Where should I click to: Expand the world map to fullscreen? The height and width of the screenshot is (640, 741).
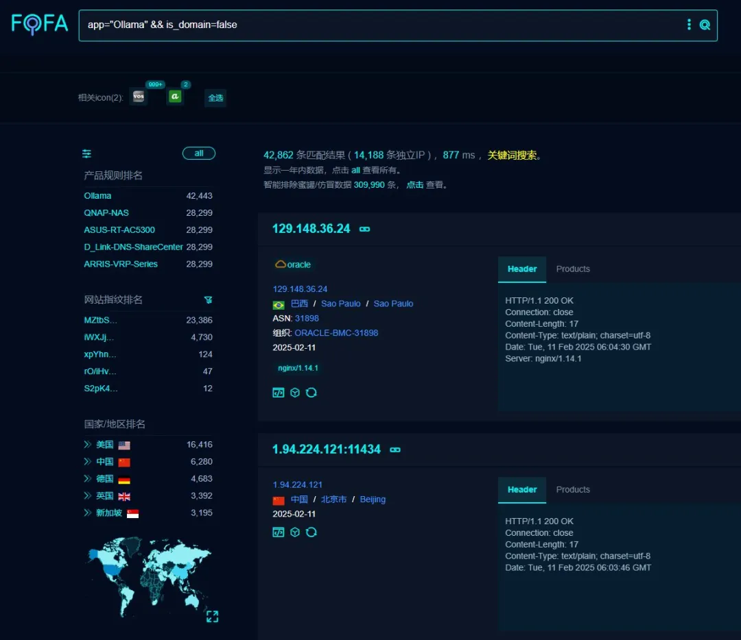click(212, 617)
